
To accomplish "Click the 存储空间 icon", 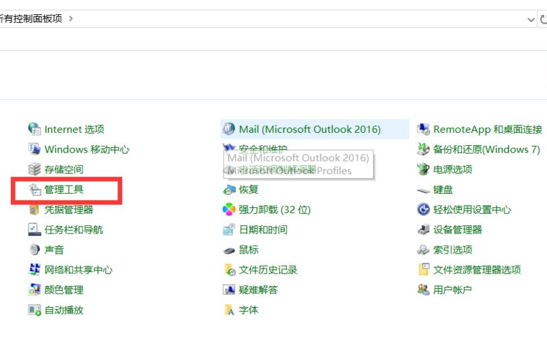I will (34, 169).
